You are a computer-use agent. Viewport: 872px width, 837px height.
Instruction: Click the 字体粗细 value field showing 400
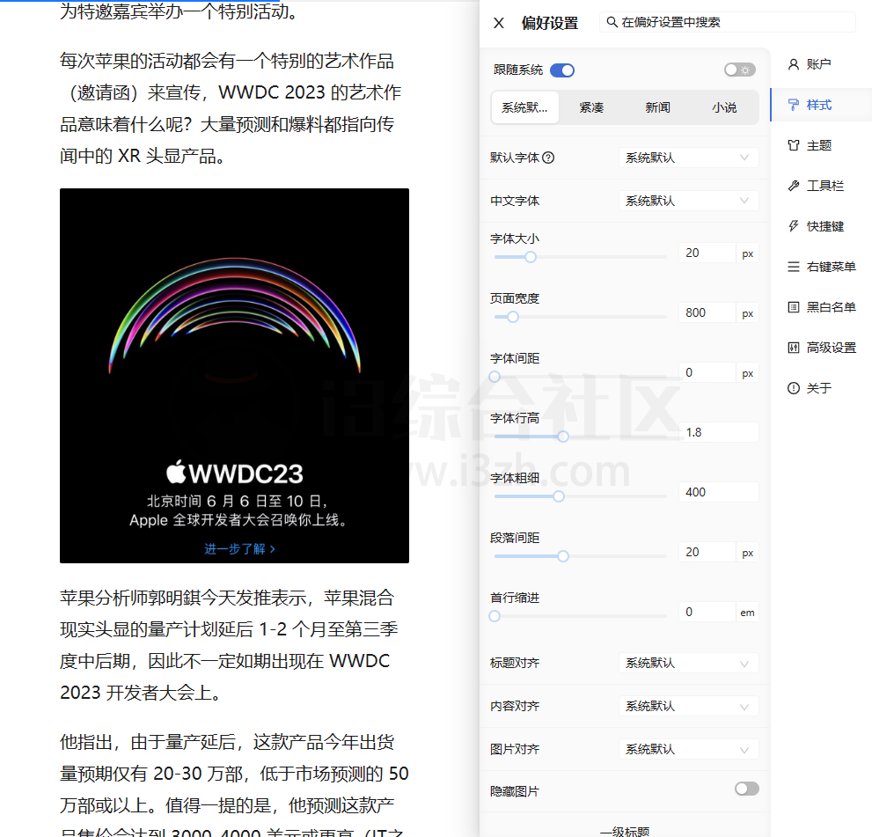point(719,492)
